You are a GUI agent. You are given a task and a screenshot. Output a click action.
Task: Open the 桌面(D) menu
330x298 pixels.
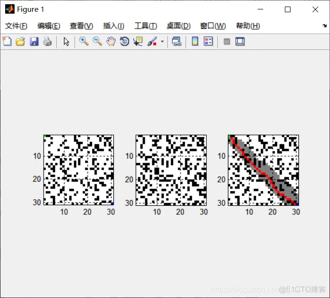click(179, 26)
